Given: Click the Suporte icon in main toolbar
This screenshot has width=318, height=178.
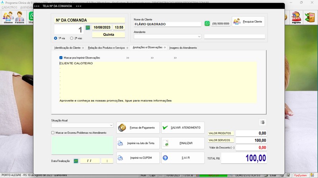Looking at the screenshot, I should point(296,17).
